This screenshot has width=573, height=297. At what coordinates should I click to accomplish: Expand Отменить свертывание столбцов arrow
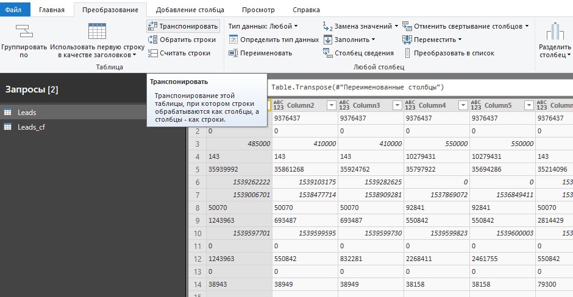pos(527,26)
